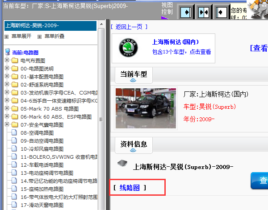Expand the 00-电路图说明 tree node
Screen dimensions: 268x210
[7, 68]
